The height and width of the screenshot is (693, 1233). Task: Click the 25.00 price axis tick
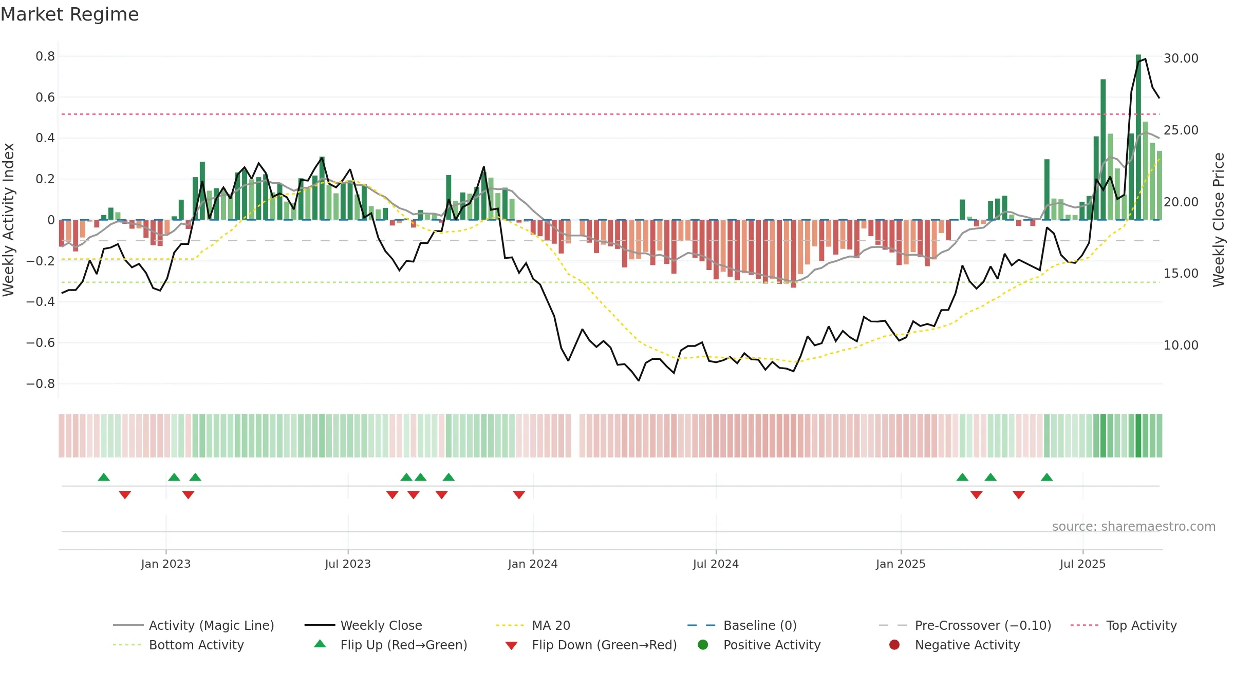click(x=1181, y=130)
